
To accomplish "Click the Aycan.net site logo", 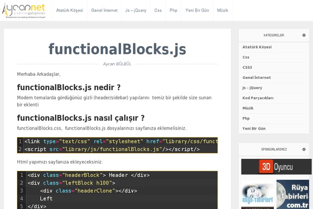I will [24, 10].
